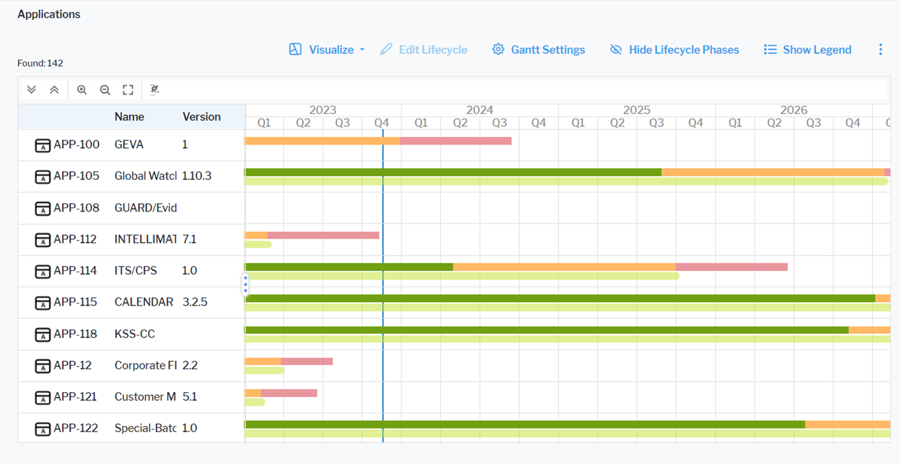Click the panel splitter drag handle
900x464 pixels.
245,284
